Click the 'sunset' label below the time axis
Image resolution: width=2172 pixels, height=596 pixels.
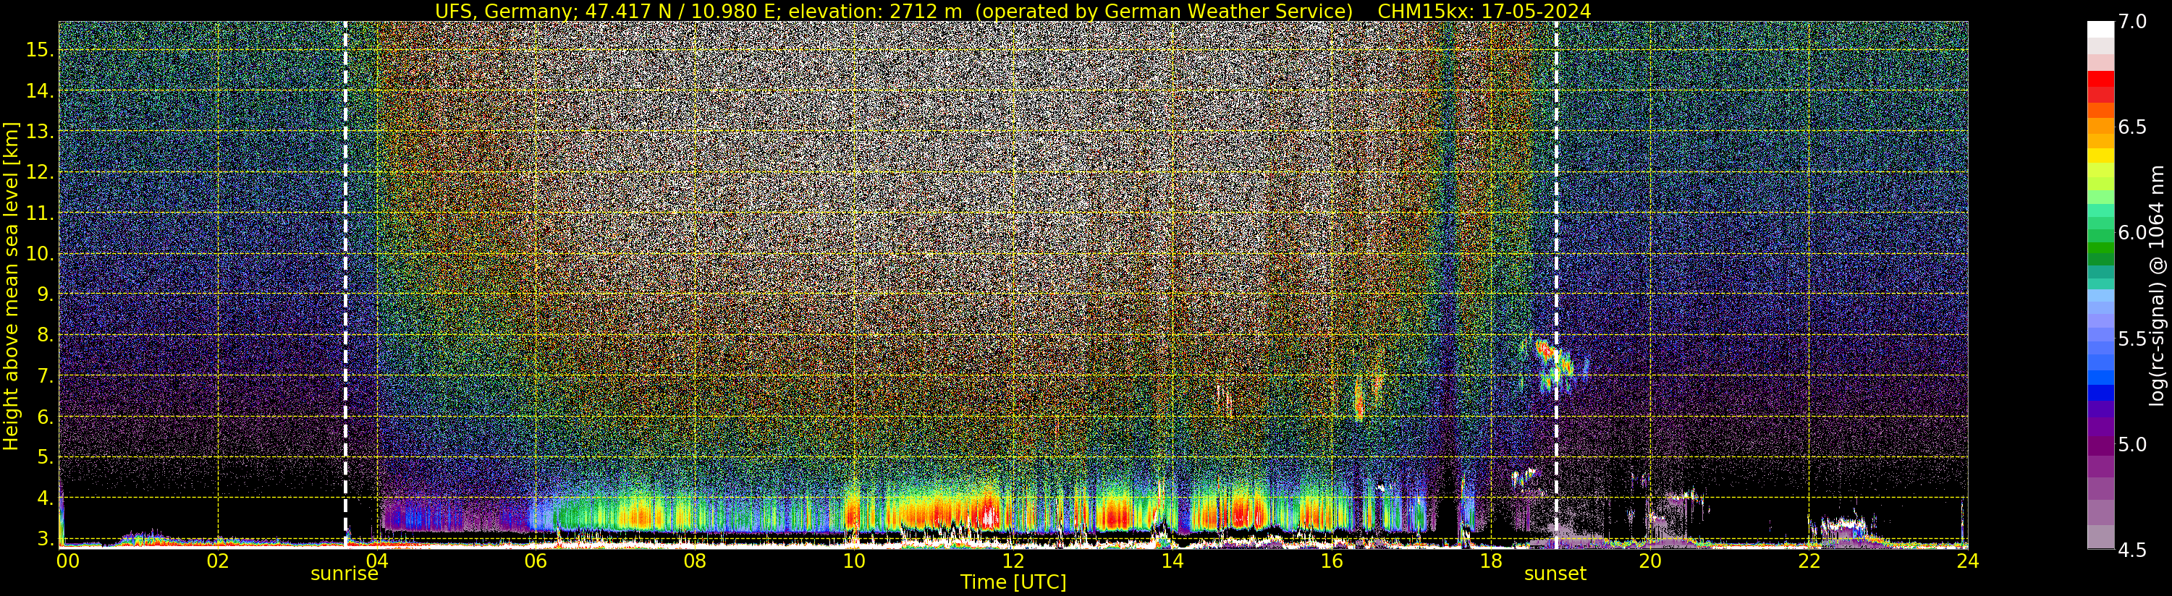1555,574
